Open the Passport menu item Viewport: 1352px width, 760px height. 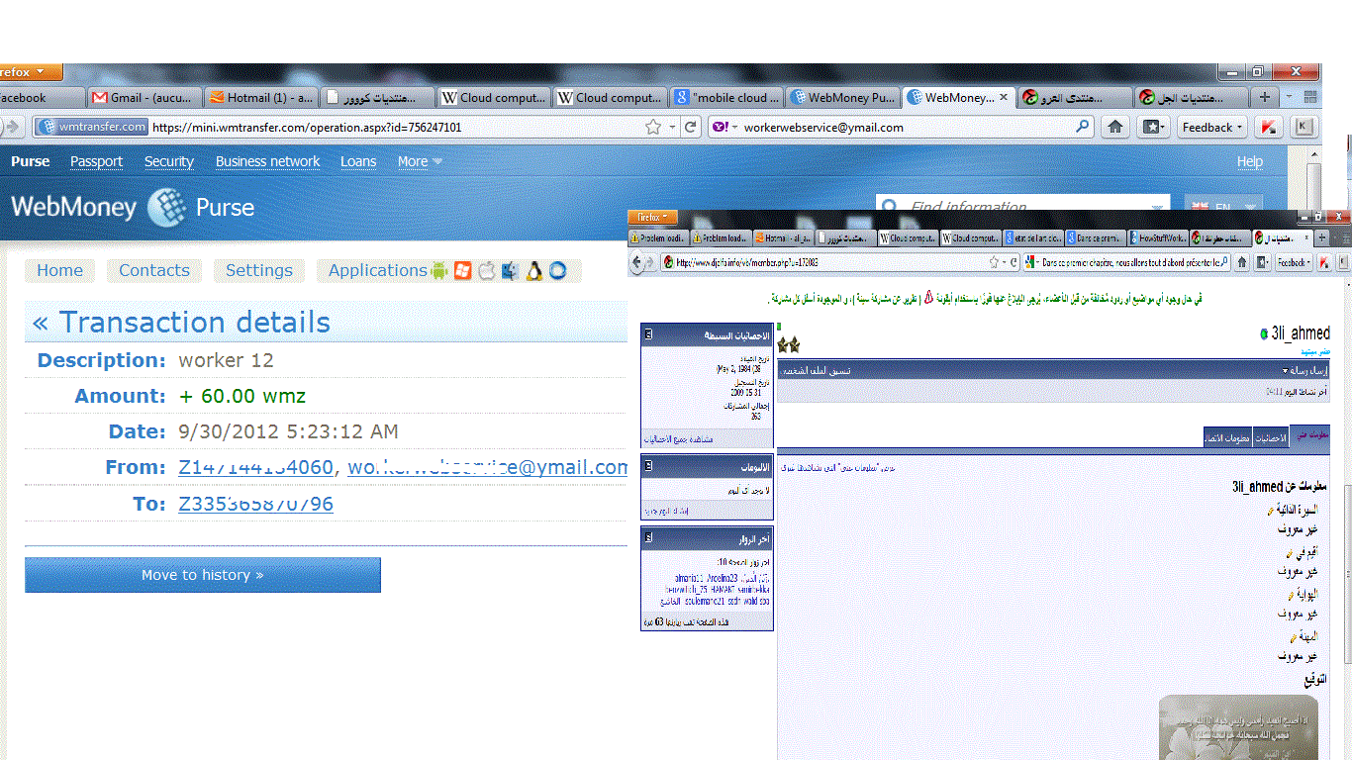96,161
